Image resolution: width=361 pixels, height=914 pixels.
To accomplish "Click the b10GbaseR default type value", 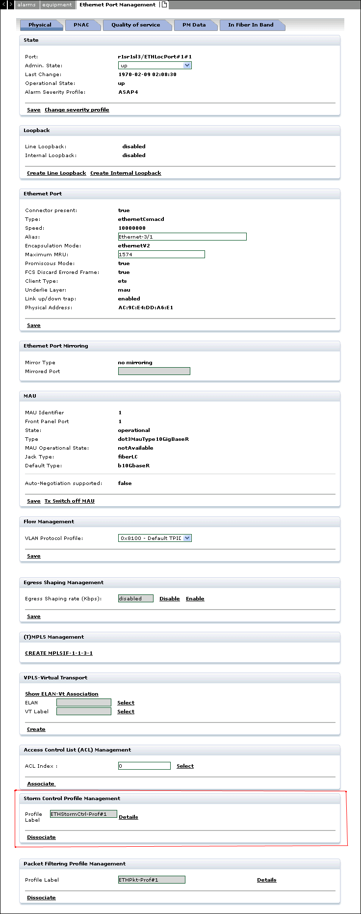I will (134, 466).
